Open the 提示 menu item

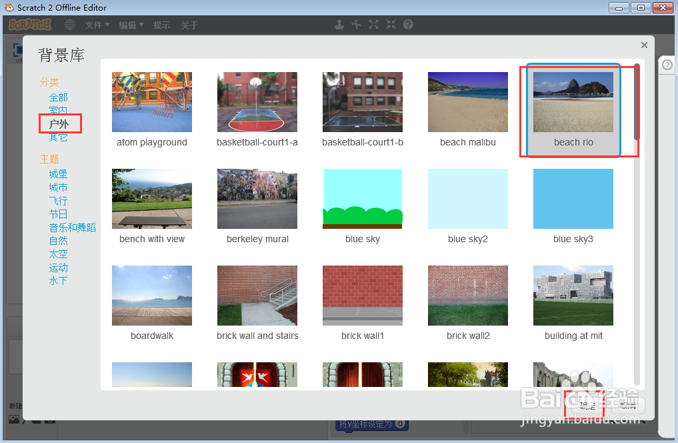point(161,25)
